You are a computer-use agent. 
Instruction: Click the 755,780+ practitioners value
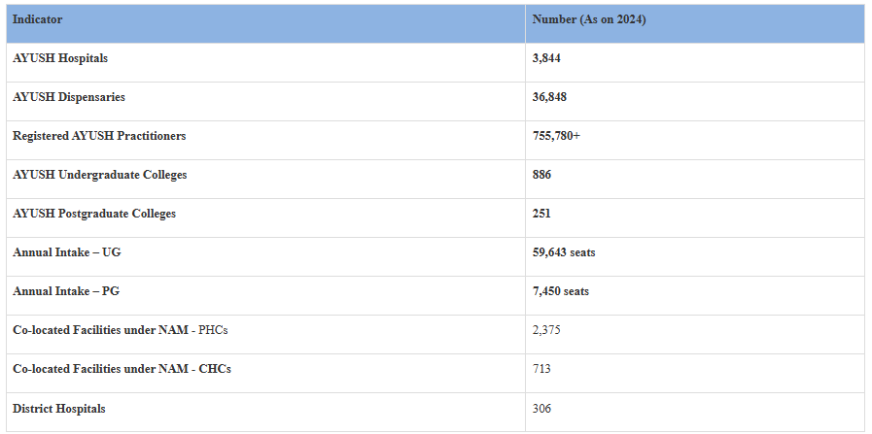[556, 136]
